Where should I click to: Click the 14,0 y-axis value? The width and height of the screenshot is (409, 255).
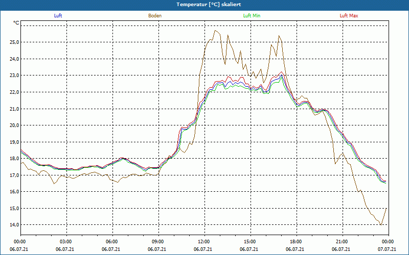pyautogui.click(x=15, y=225)
